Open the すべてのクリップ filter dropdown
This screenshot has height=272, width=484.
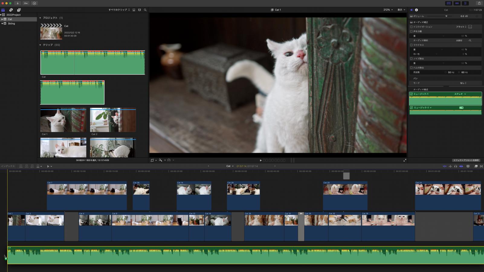119,10
